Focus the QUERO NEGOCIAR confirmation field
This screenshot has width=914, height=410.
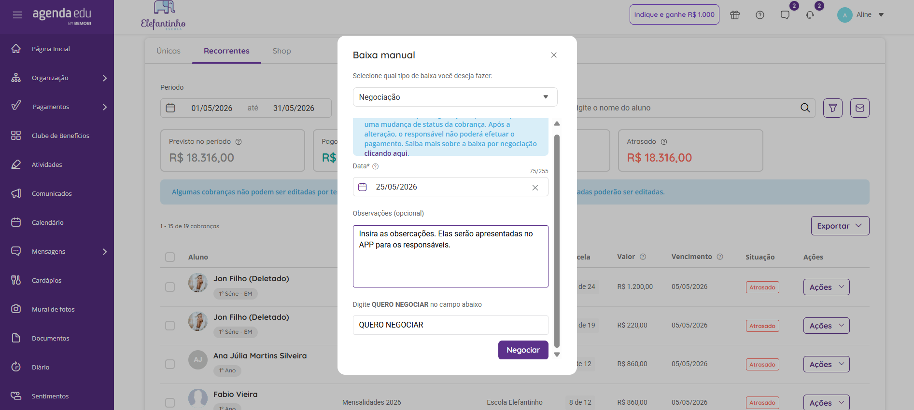(450, 325)
